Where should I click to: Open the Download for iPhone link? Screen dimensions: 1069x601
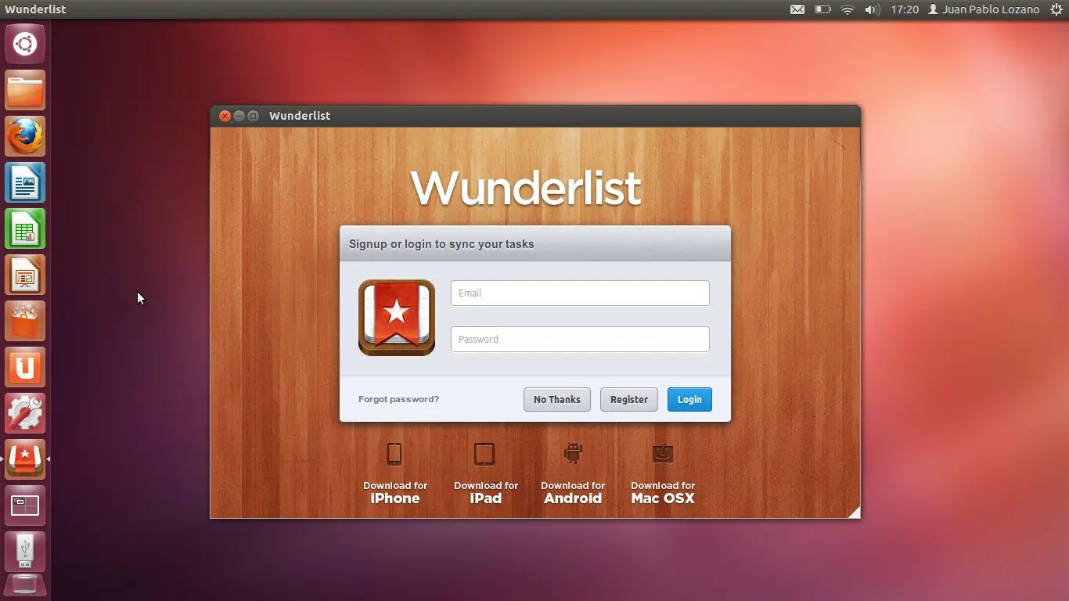[395, 492]
